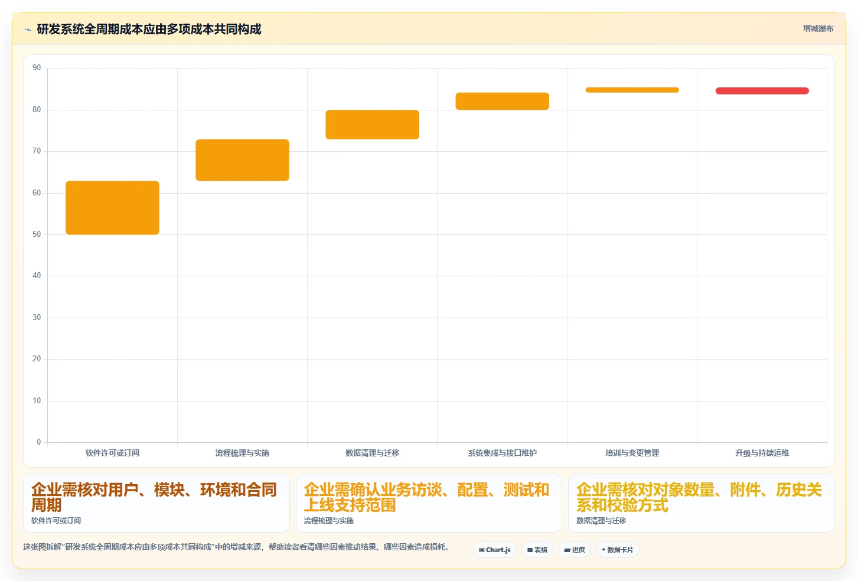The height and width of the screenshot is (581, 858).
Task: Click the y-axis value 0
Action: pyautogui.click(x=39, y=442)
